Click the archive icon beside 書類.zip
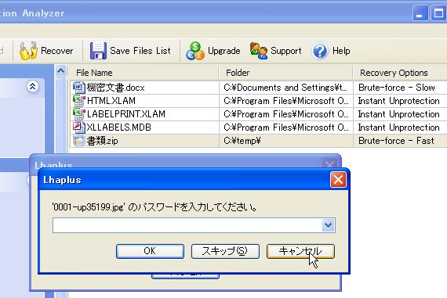 tap(78, 141)
